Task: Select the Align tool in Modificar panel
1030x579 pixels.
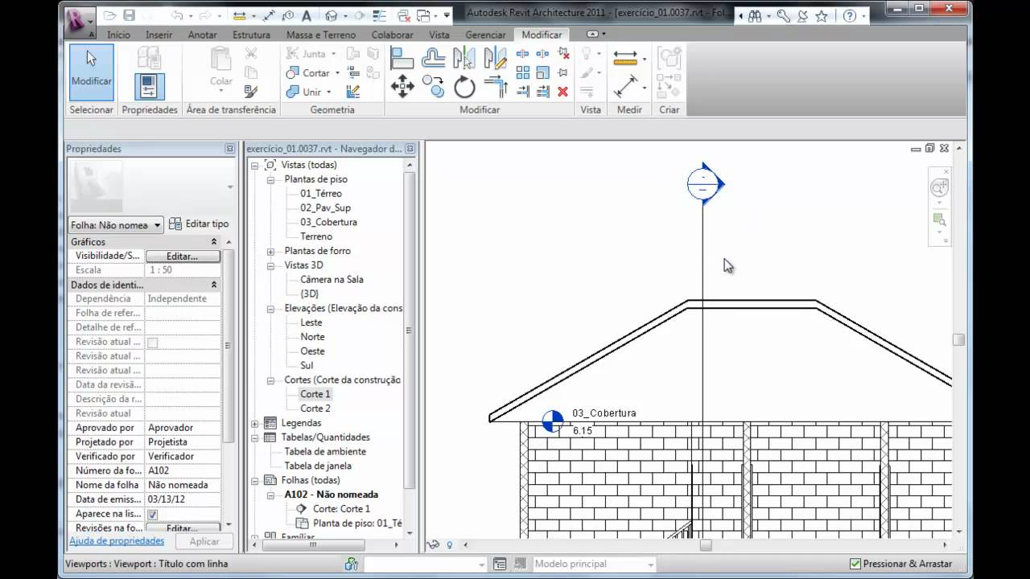Action: pos(402,58)
